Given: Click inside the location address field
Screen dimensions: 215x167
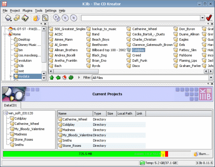Looking at the screenshot, I should coord(140,18).
